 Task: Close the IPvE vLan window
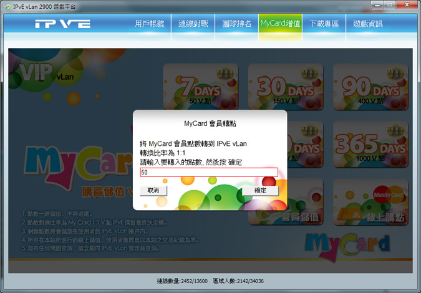tap(407, 5)
